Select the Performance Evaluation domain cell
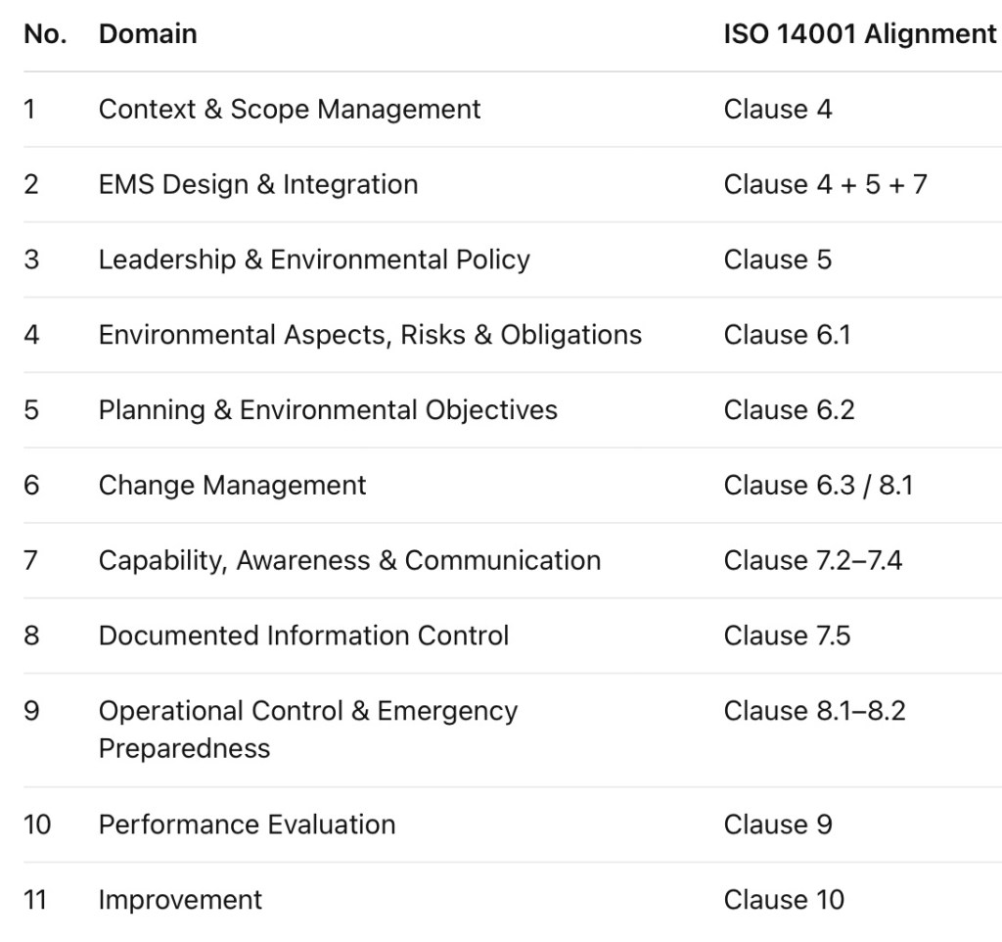Image resolution: width=1002 pixels, height=942 pixels. click(x=247, y=824)
